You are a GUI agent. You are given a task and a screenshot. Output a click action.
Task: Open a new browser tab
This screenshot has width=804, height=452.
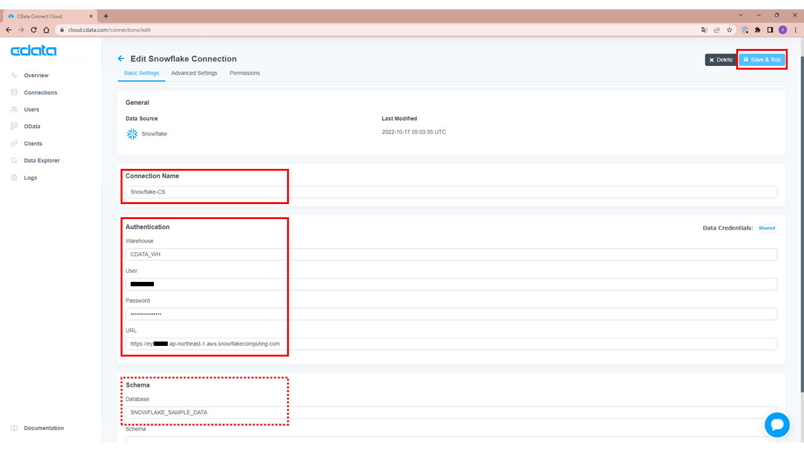click(x=106, y=16)
